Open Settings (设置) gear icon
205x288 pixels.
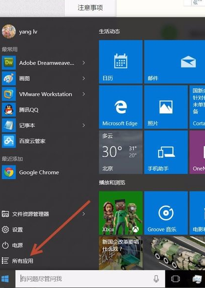tap(5, 229)
